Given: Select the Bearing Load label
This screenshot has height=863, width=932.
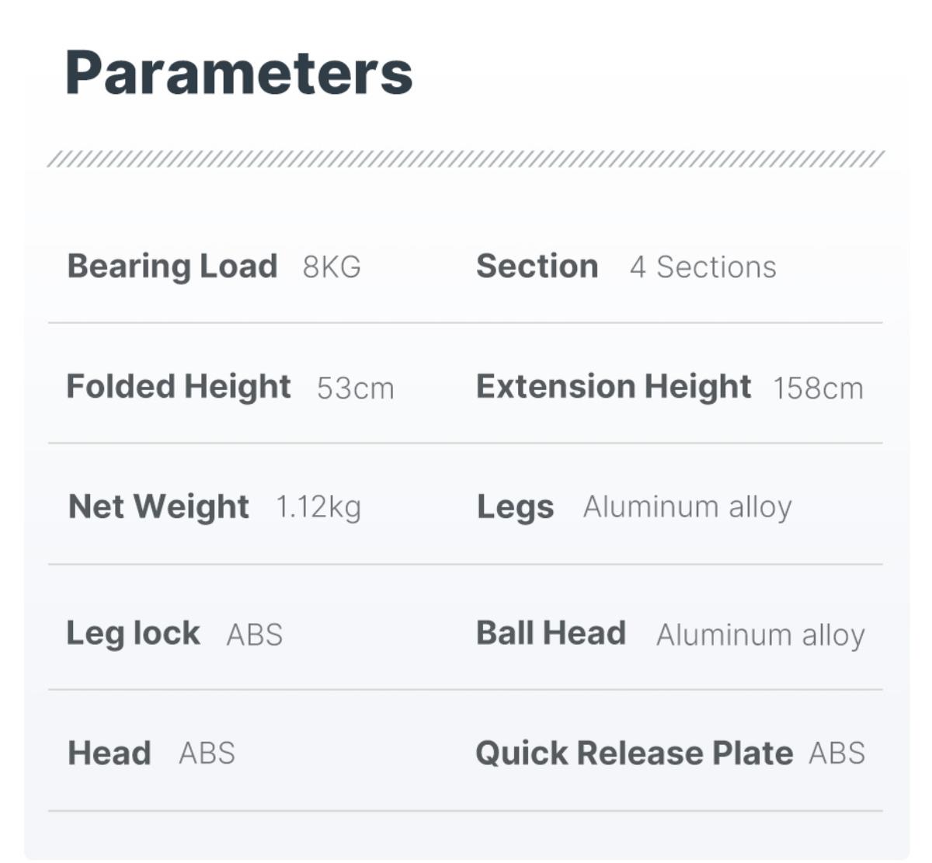Looking at the screenshot, I should [x=172, y=266].
